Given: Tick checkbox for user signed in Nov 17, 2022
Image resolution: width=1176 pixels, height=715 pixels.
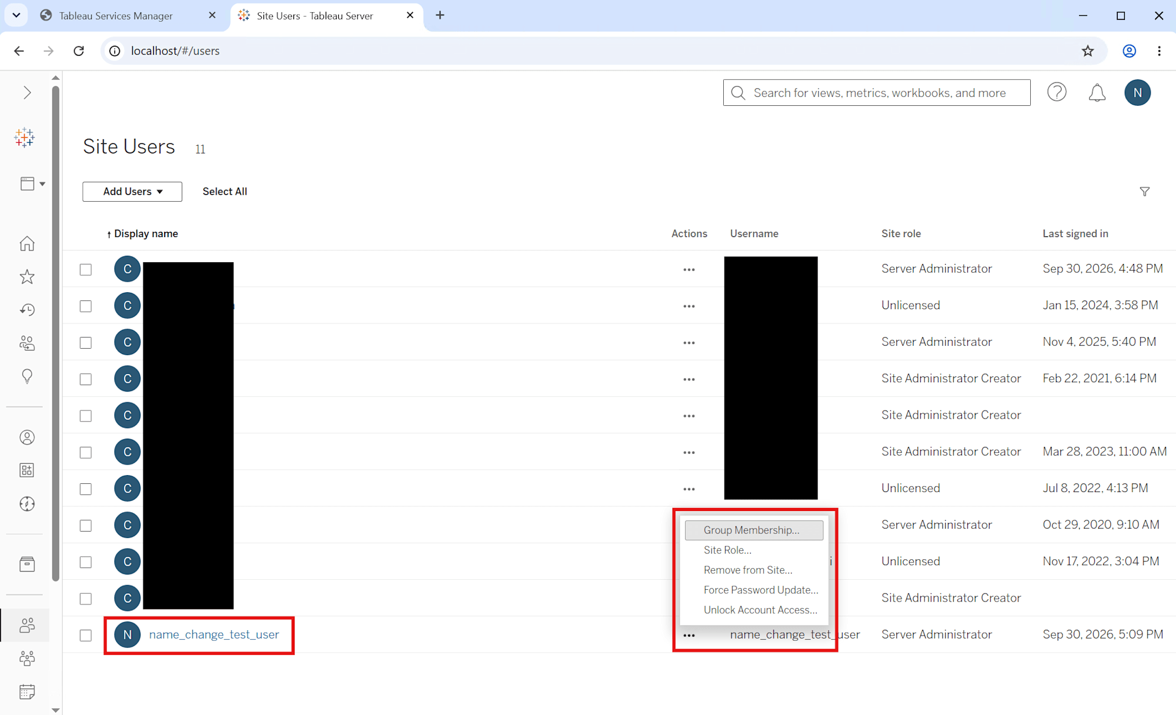Looking at the screenshot, I should point(86,562).
